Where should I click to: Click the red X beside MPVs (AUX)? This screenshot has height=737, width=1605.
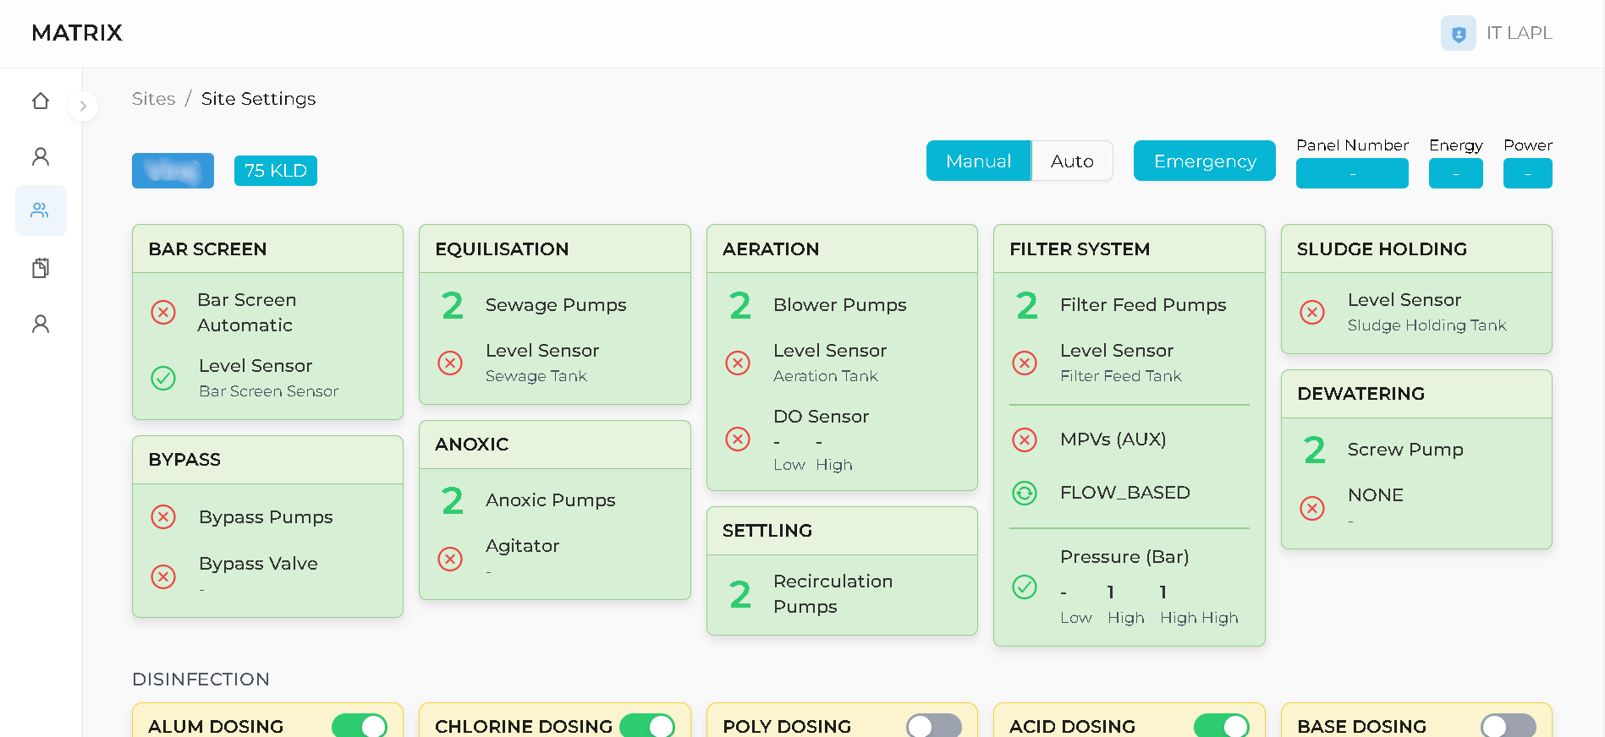pos(1025,439)
